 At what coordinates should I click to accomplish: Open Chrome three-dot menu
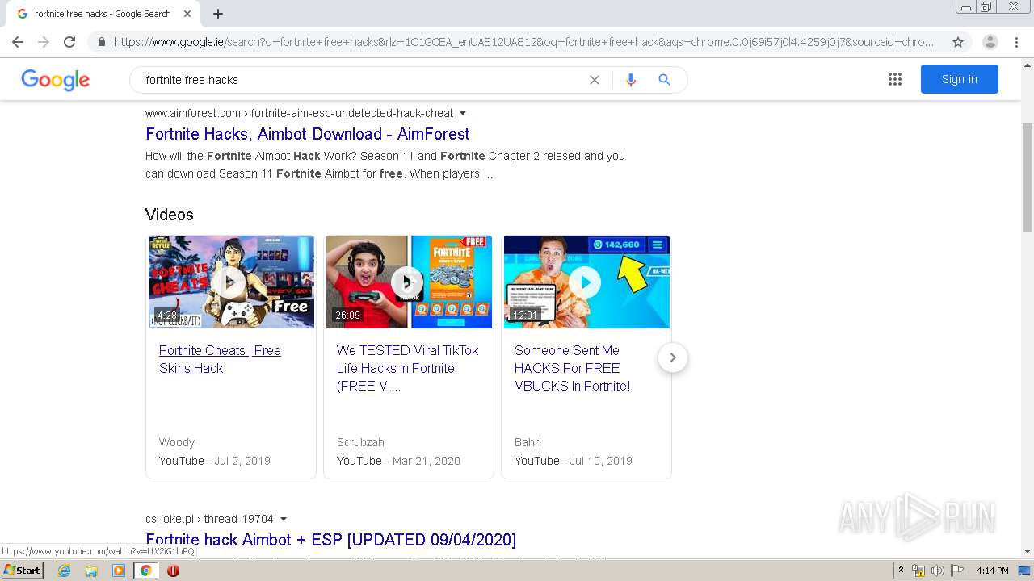click(x=1016, y=42)
